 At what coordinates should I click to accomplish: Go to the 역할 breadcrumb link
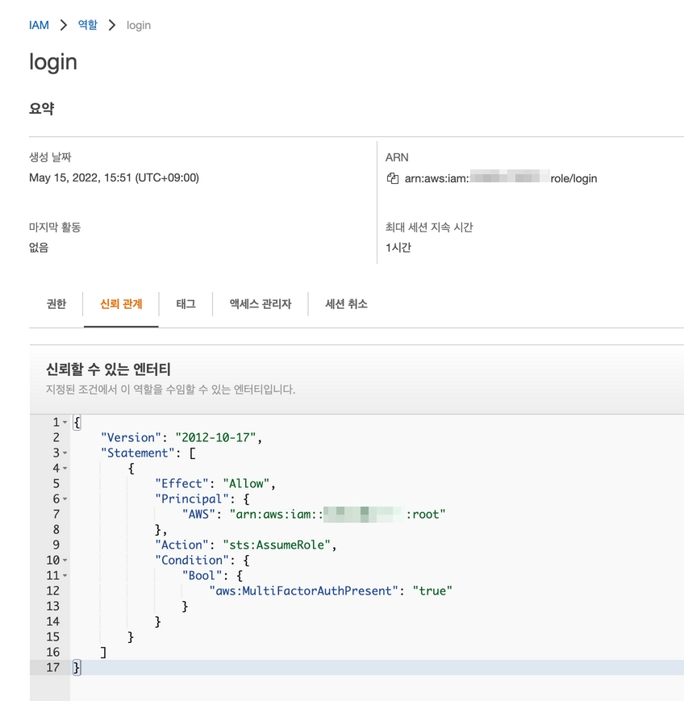[87, 25]
